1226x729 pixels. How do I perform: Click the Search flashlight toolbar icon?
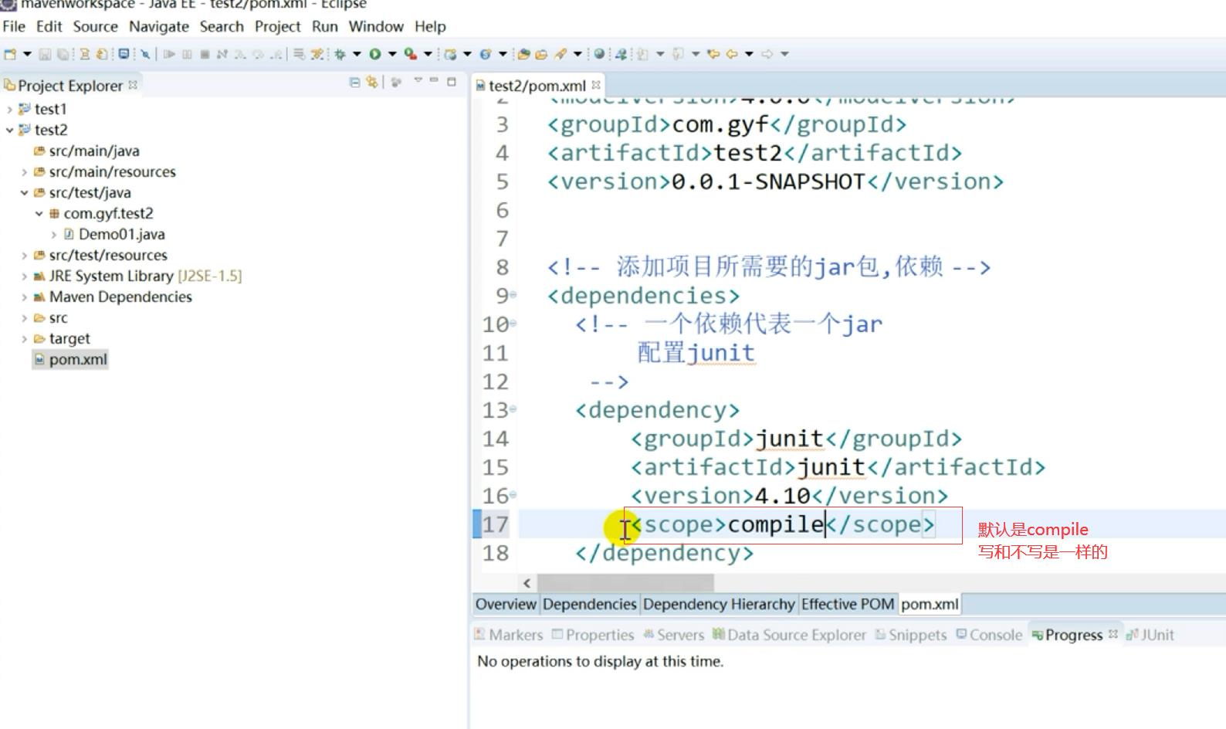click(x=560, y=54)
